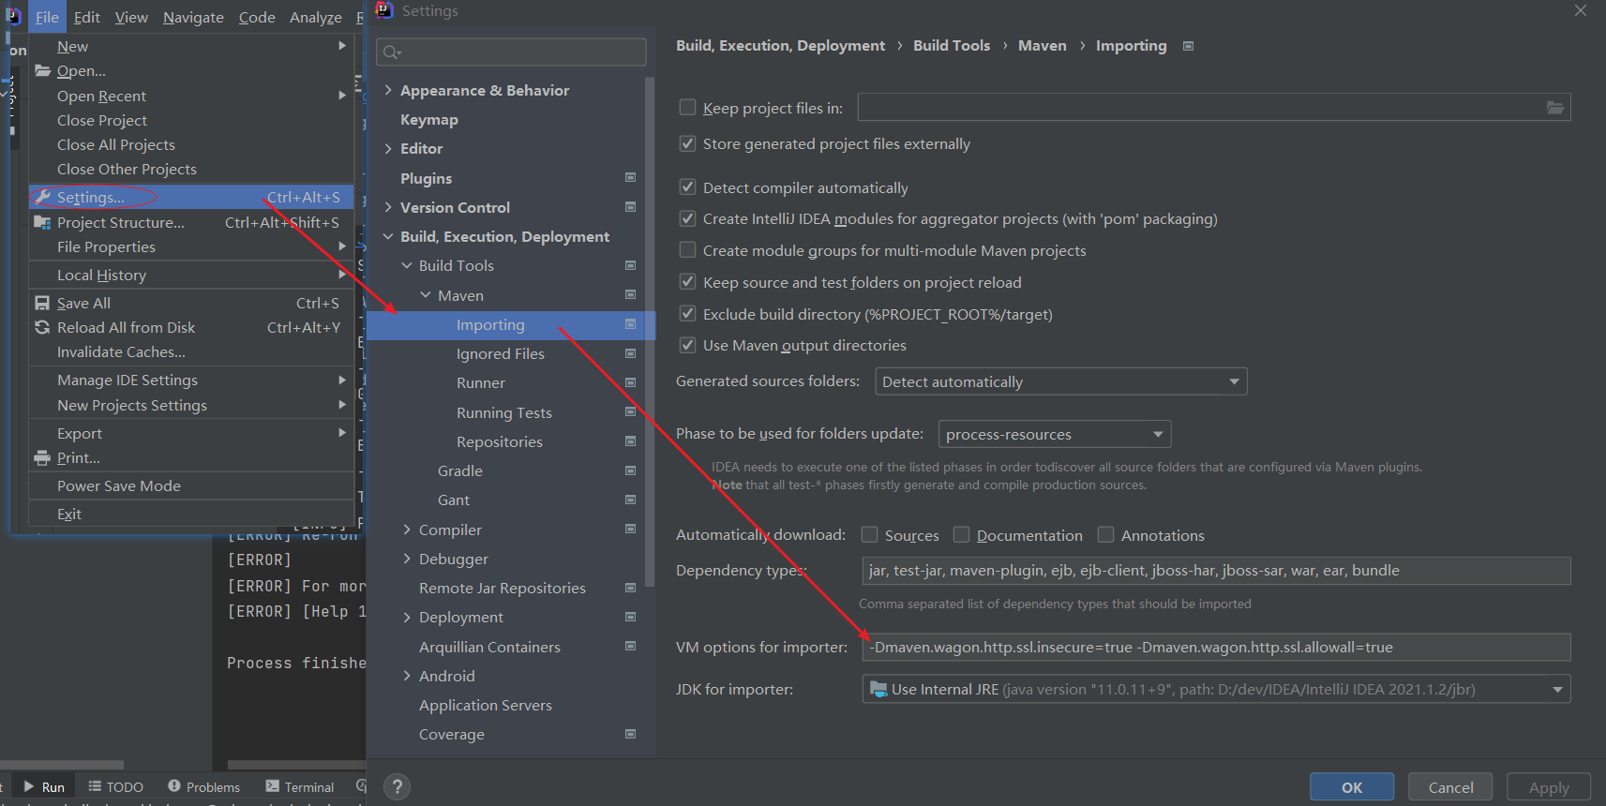
Task: Click the OK button
Action: [1352, 787]
